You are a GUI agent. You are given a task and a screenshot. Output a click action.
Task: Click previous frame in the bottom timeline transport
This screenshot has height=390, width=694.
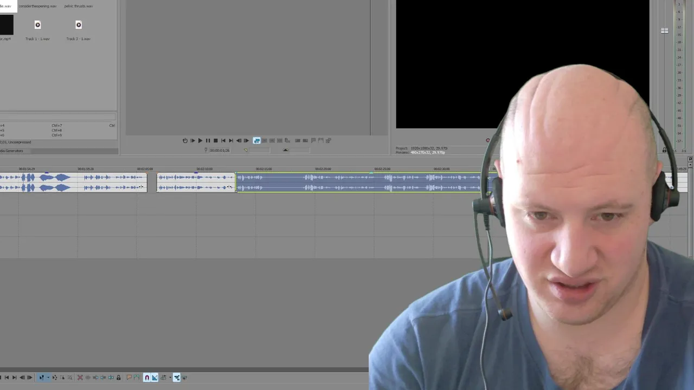point(22,378)
